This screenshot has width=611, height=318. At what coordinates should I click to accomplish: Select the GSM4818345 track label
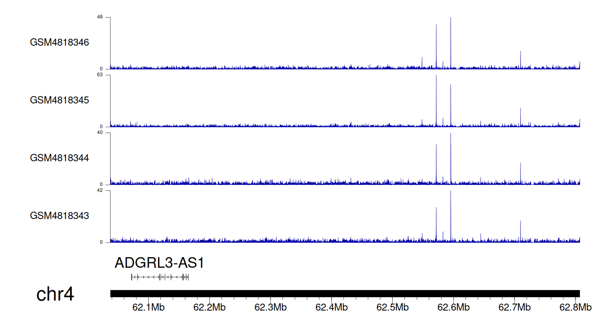pos(59,100)
